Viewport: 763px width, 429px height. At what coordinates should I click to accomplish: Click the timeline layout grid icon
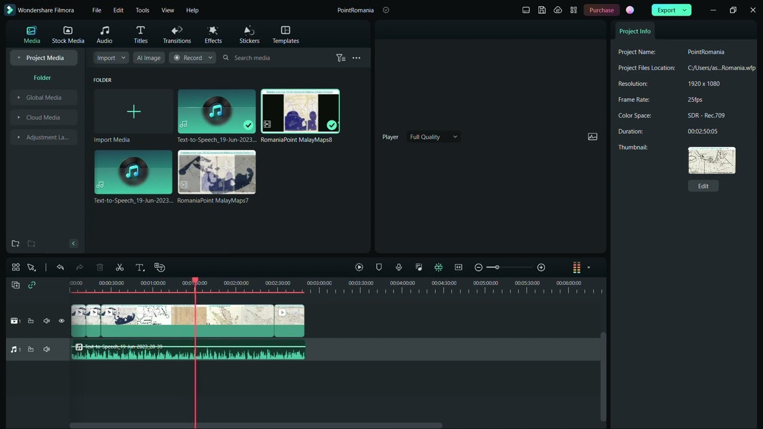pos(15,268)
